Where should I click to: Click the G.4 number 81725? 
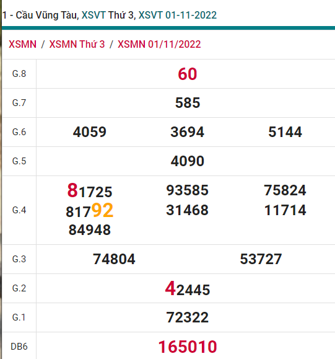pyautogui.click(x=90, y=190)
